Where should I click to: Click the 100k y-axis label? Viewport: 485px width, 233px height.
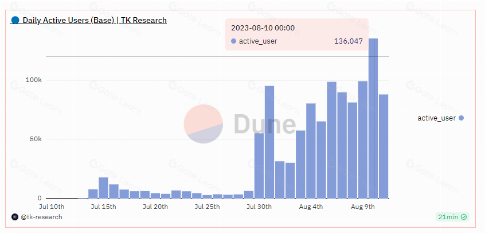(33, 80)
